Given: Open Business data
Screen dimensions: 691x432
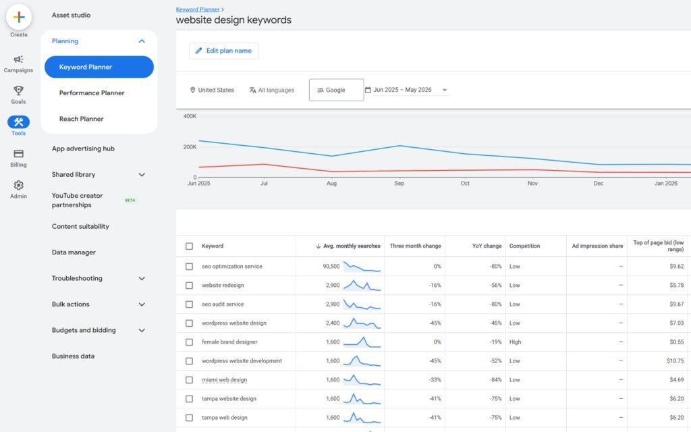Looking at the screenshot, I should tap(73, 356).
